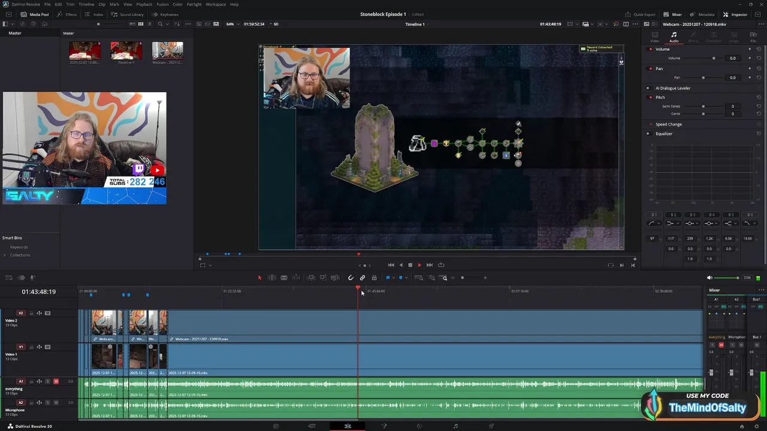Open the Metadata panel
The width and height of the screenshot is (767, 431).
702,14
